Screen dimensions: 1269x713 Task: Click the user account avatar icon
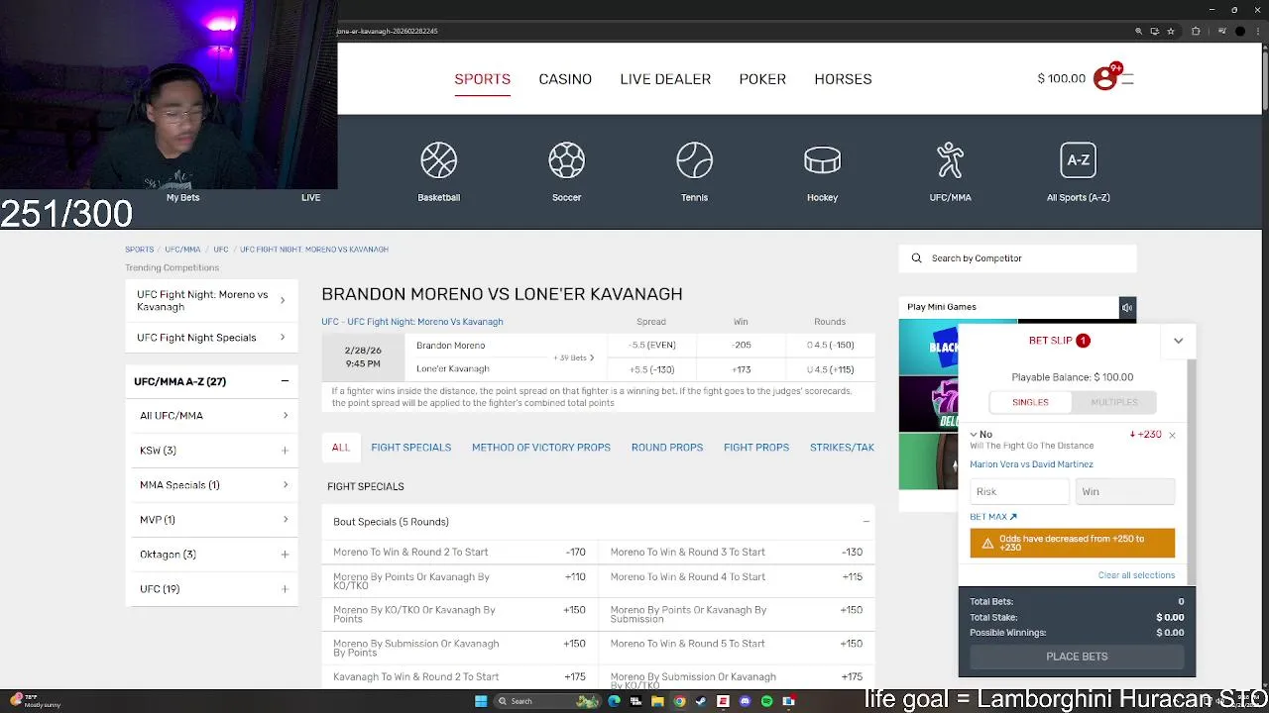(1104, 79)
